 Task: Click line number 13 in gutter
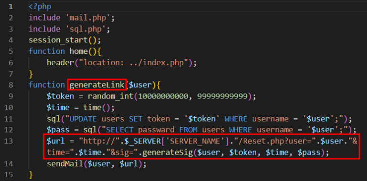tap(9, 141)
